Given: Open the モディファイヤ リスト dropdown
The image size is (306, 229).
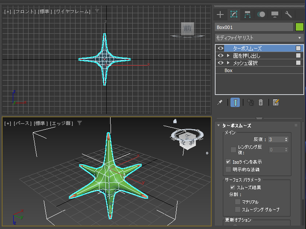Looking at the screenshot, I should [259, 38].
